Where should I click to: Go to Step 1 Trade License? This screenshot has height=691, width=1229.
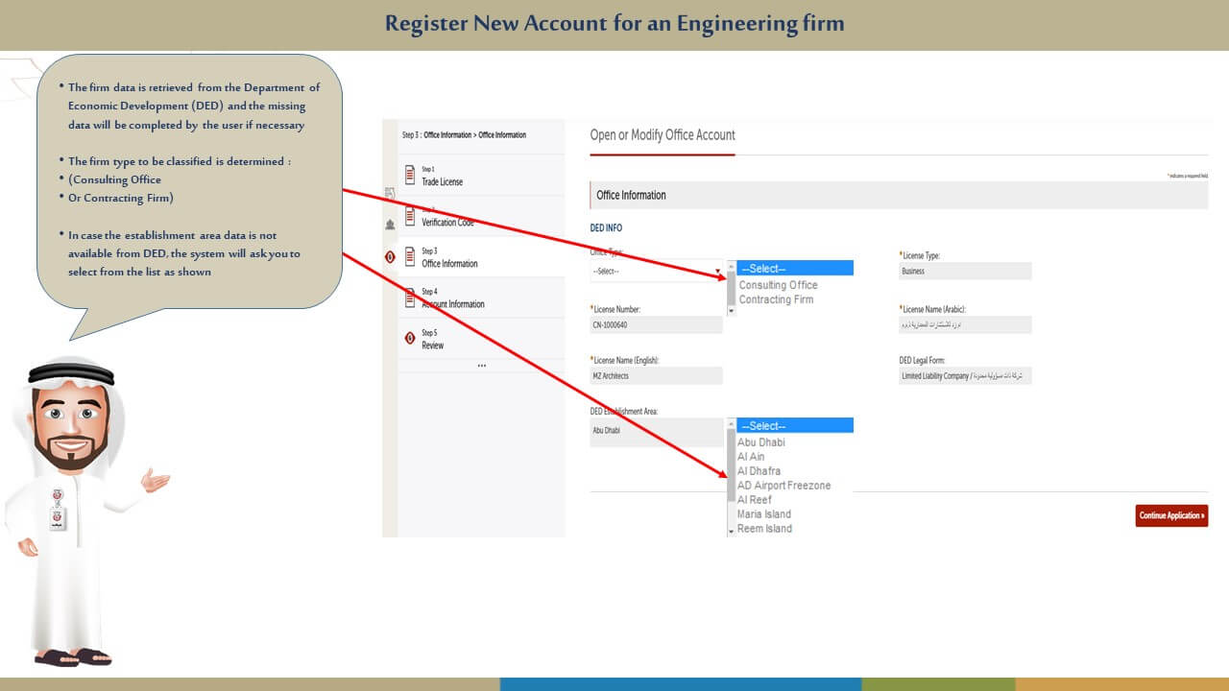pos(442,181)
